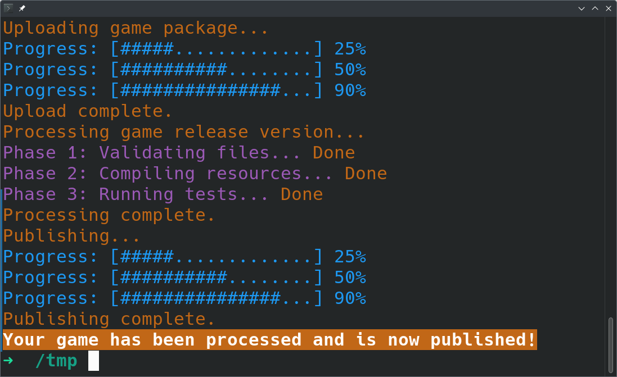
Task: Click the 'Phase 3: Running tests...' text
Action: (x=136, y=194)
